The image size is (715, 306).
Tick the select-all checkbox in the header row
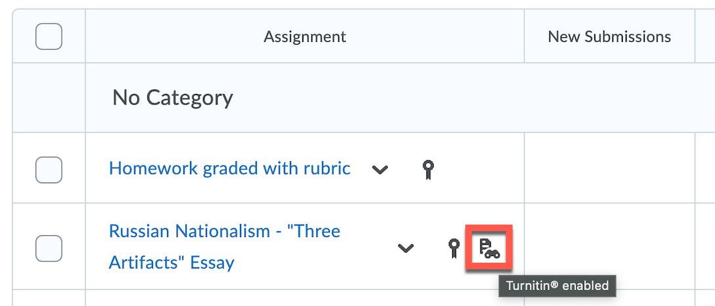49,36
